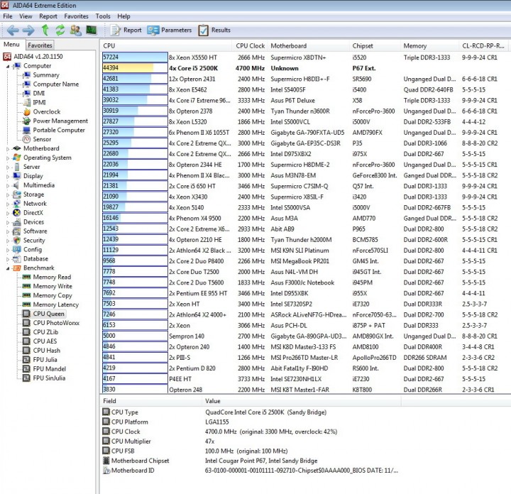This screenshot has width=511, height=494.
Task: Expand the Storage tree node
Action: (x=8, y=194)
